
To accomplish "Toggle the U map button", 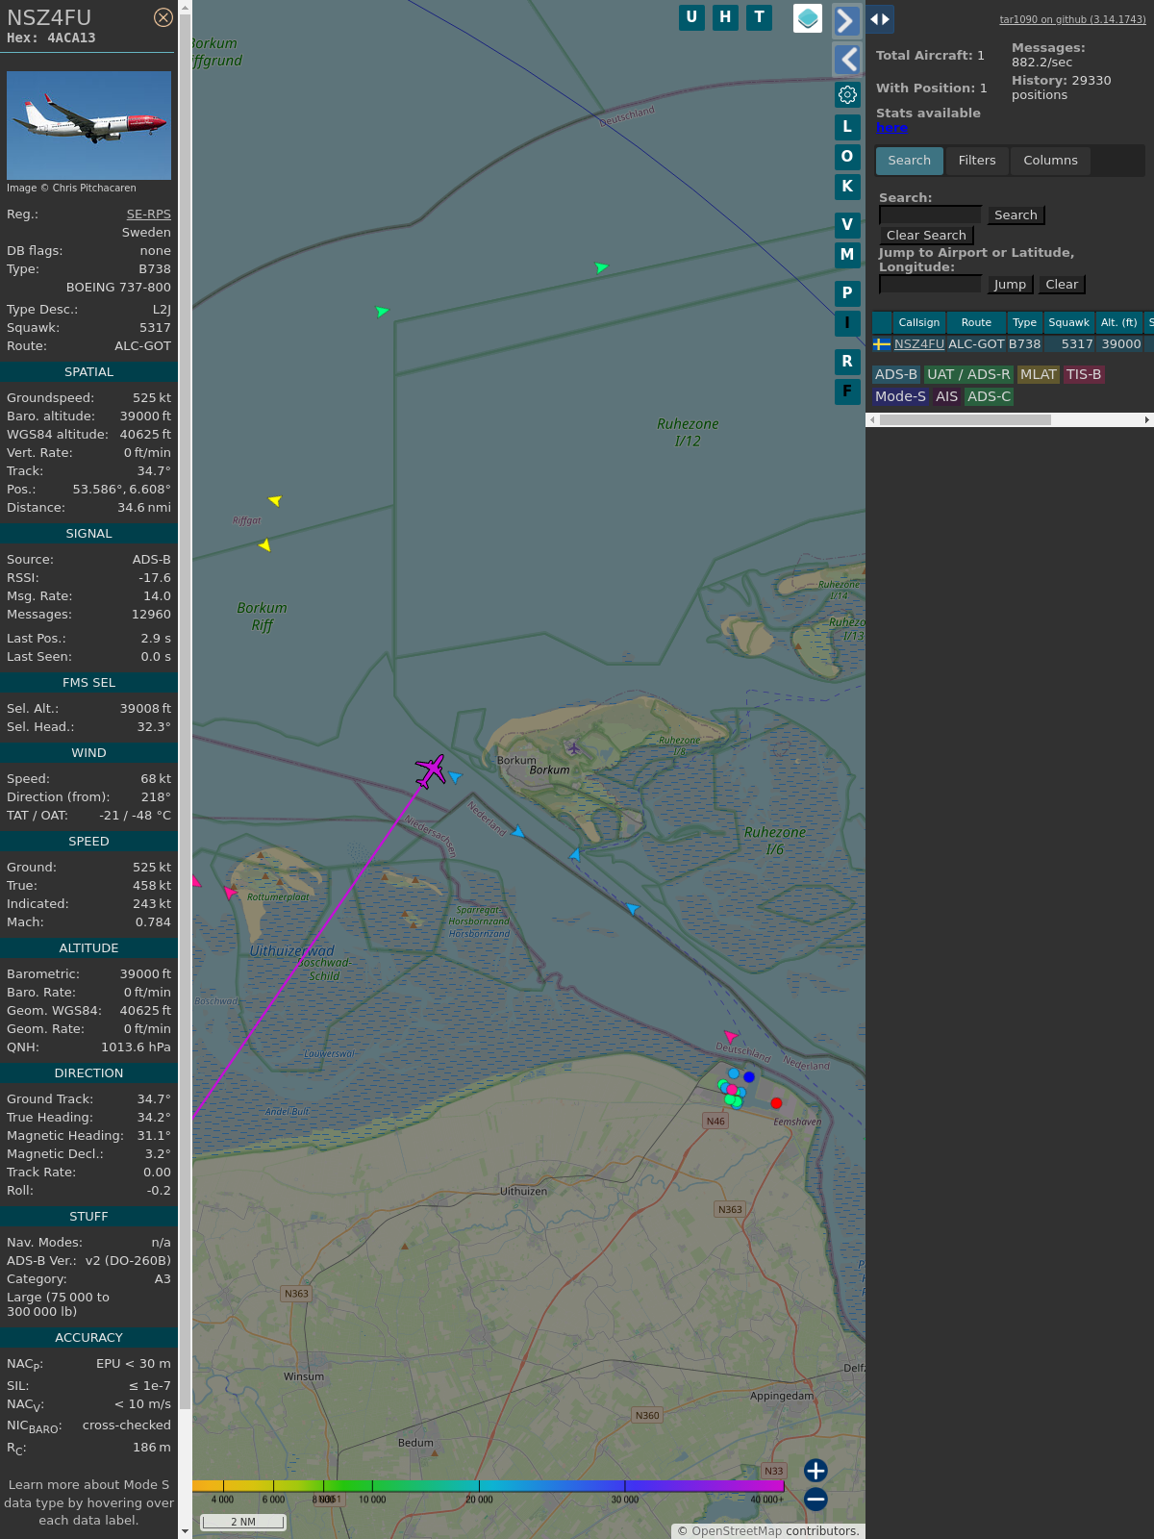I will coord(691,17).
